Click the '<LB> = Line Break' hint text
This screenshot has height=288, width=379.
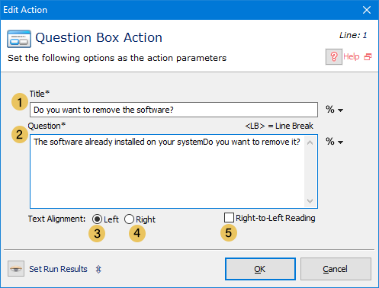pos(279,126)
